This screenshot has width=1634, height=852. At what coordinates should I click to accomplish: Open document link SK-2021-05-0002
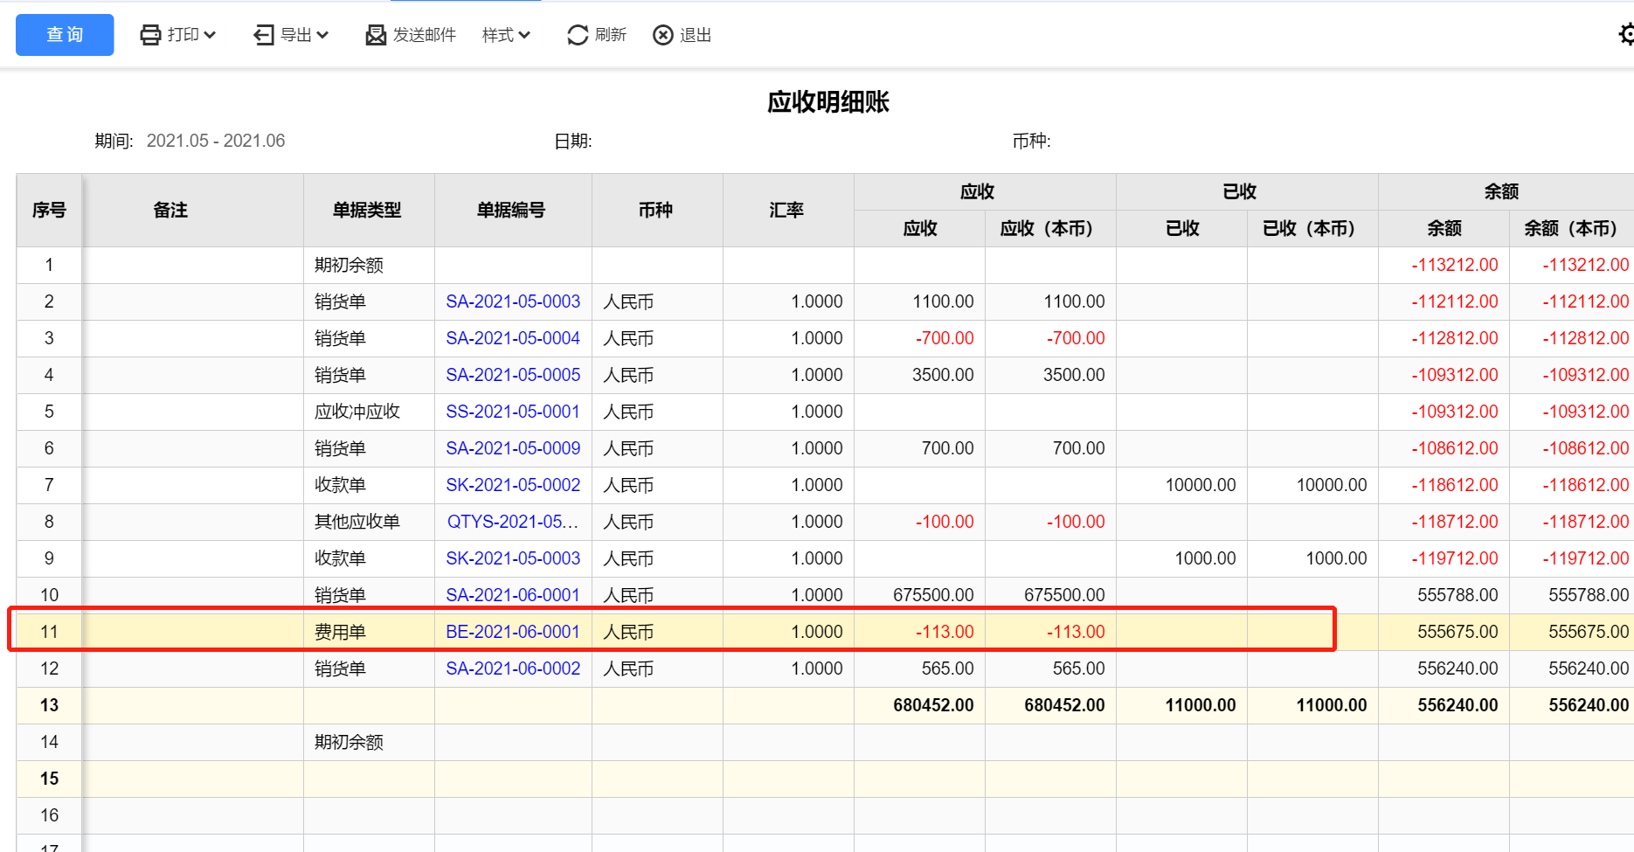[x=513, y=485]
